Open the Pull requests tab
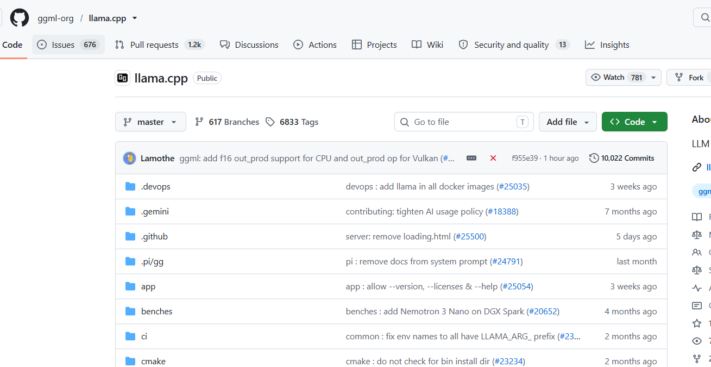The image size is (711, 367). pyautogui.click(x=160, y=45)
